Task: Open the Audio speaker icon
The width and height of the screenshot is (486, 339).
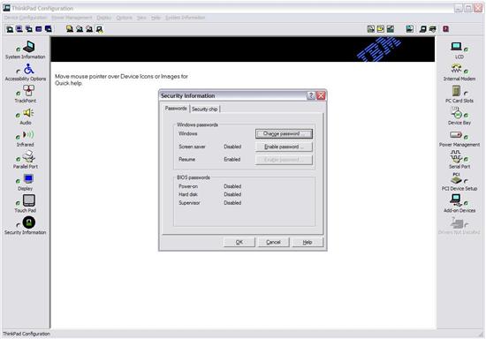Action: 28,113
